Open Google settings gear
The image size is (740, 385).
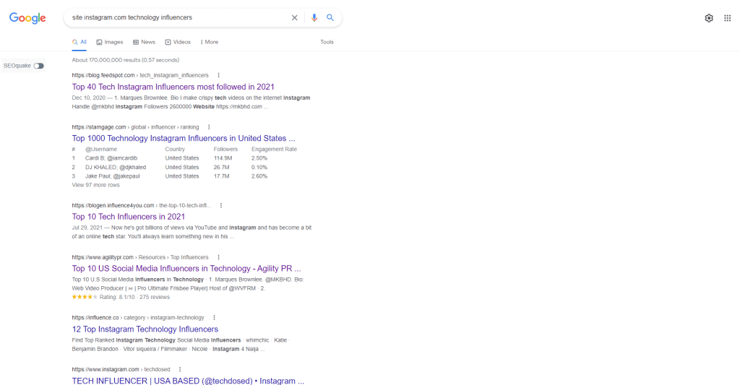tap(709, 18)
